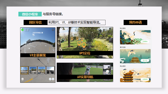
Task: Click the GPS定位 caption bar
Action: pyautogui.click(x=85, y=53)
